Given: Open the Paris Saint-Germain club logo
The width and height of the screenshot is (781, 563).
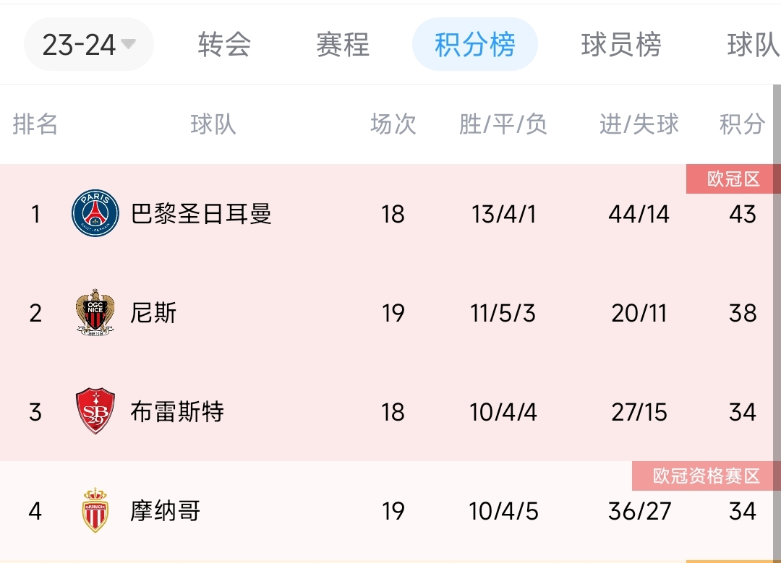Looking at the screenshot, I should (x=95, y=213).
